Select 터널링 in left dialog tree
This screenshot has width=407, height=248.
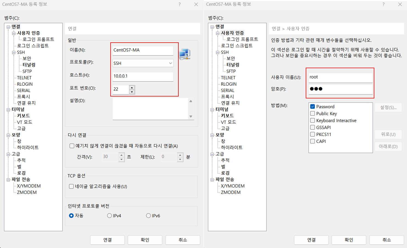click(x=29, y=65)
